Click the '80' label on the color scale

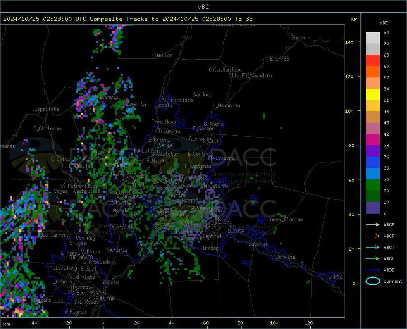(386, 33)
